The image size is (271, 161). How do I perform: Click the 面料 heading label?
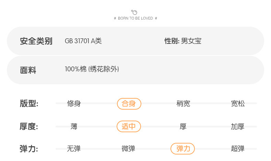click(x=28, y=71)
